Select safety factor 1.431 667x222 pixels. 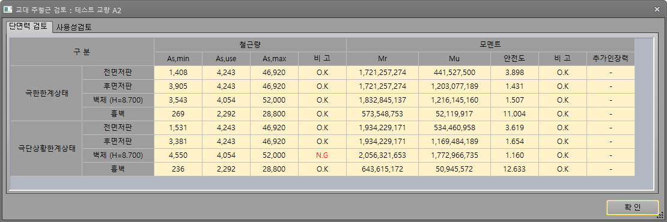pyautogui.click(x=515, y=86)
